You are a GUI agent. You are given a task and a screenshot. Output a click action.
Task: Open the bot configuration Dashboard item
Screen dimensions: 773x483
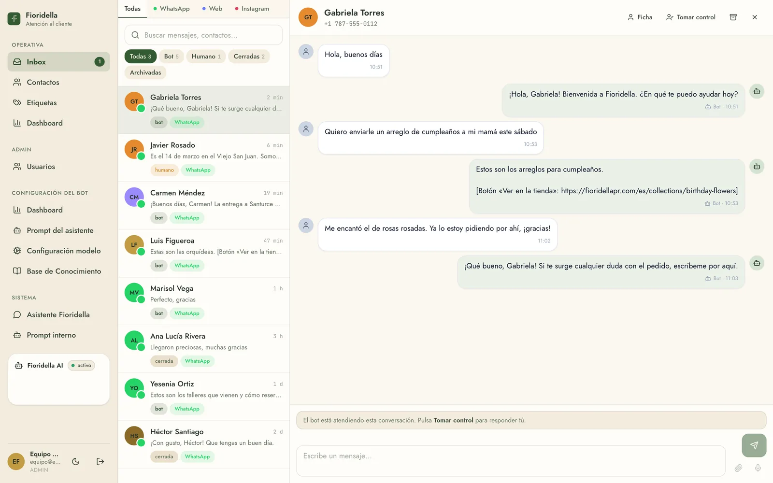(x=58, y=210)
